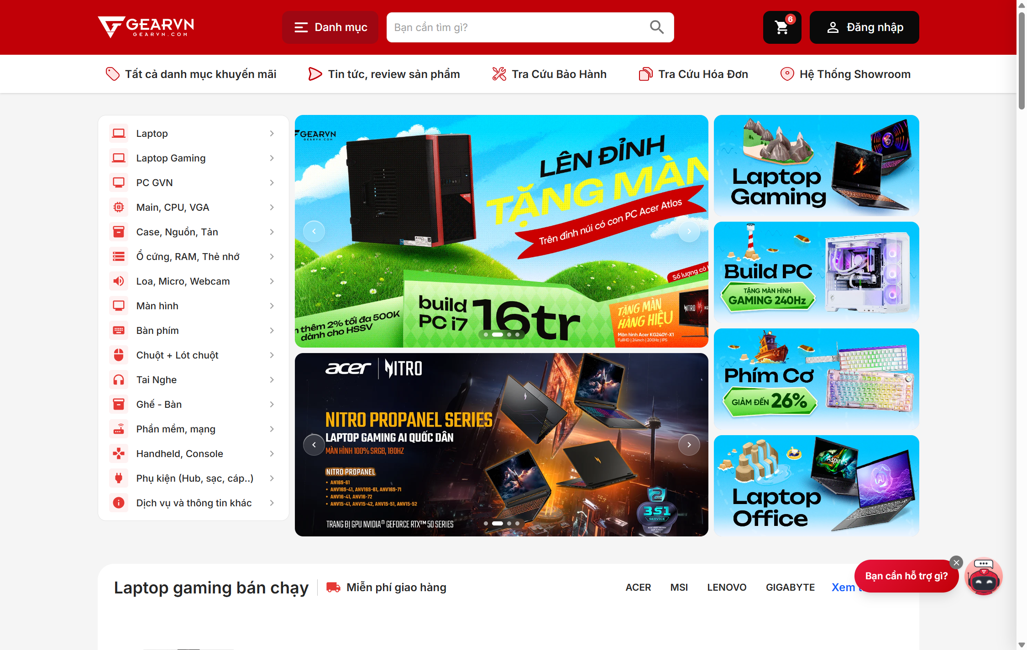The width and height of the screenshot is (1027, 650).
Task: Go to previous slide on top banner
Action: tap(314, 231)
